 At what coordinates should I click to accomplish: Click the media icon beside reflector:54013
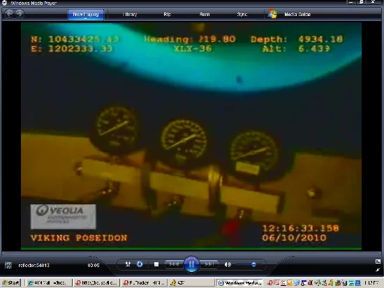click(x=8, y=265)
